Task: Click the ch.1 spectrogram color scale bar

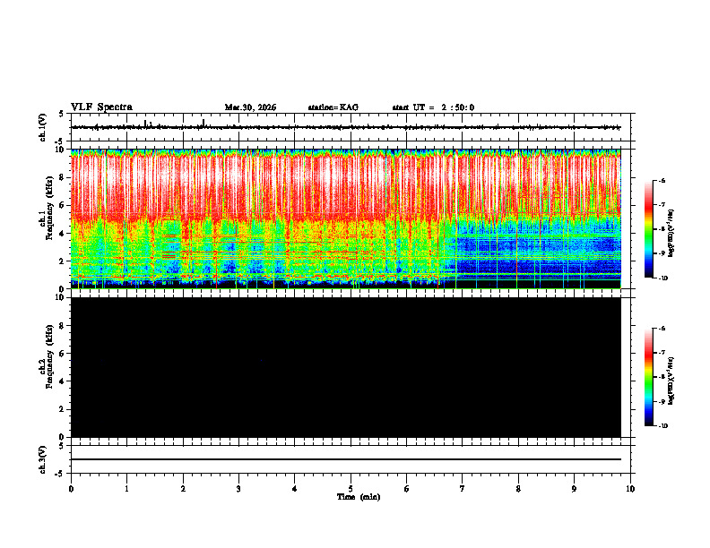Action: [x=649, y=229]
